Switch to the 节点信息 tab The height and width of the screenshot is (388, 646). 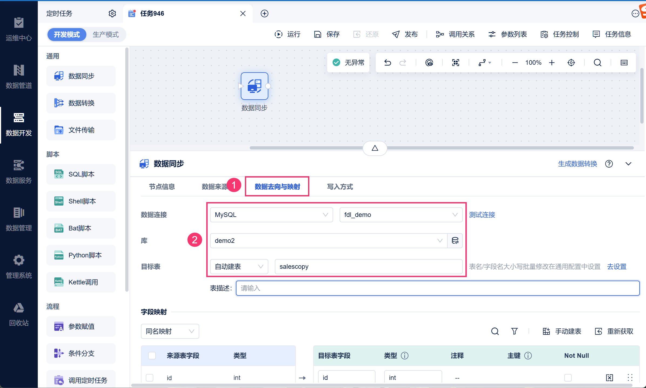[162, 187]
